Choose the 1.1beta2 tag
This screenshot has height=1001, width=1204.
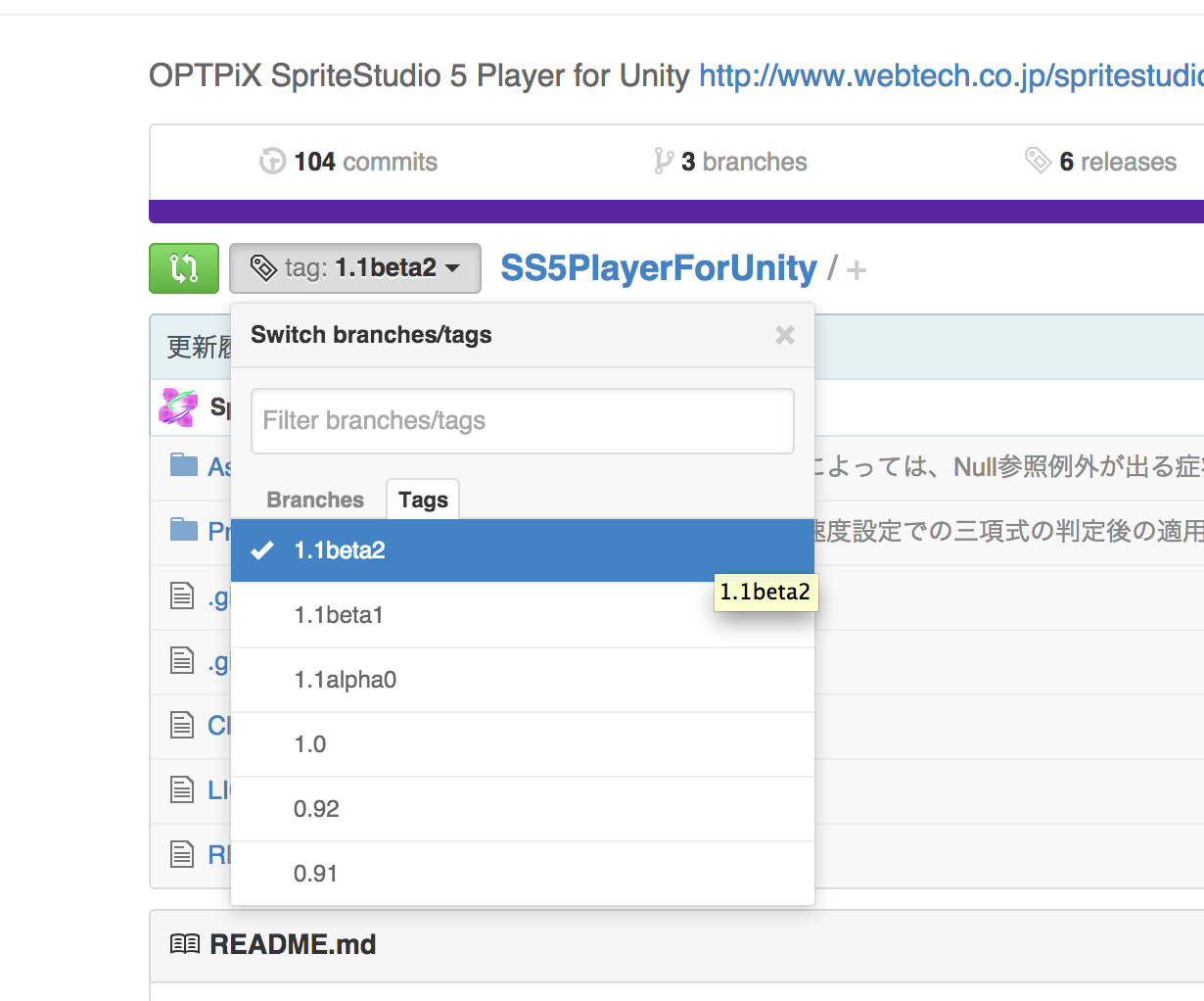pyautogui.click(x=523, y=550)
